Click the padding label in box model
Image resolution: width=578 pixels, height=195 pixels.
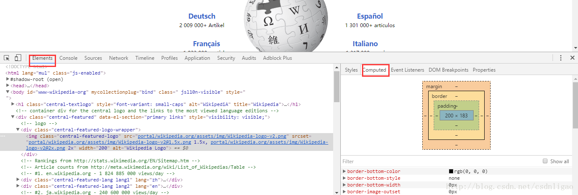(446, 106)
